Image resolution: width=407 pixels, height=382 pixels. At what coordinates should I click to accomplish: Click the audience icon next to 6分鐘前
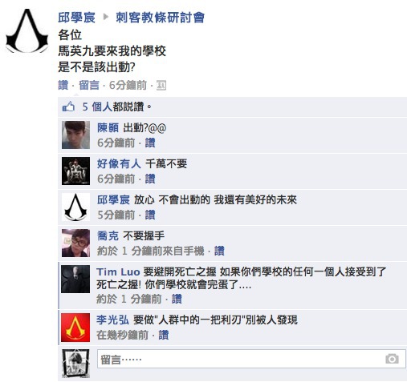click(161, 86)
